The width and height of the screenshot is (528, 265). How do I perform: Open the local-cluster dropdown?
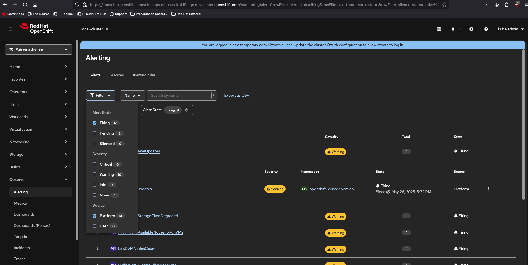tap(95, 29)
